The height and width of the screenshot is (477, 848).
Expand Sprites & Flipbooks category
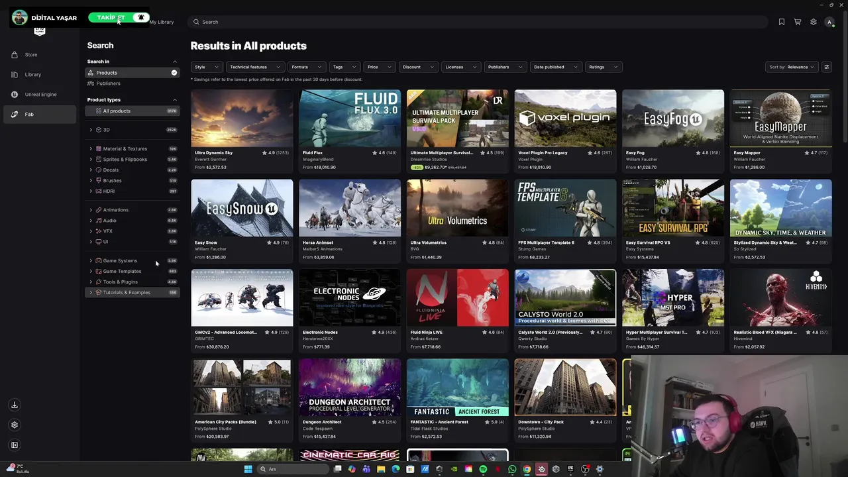91,159
